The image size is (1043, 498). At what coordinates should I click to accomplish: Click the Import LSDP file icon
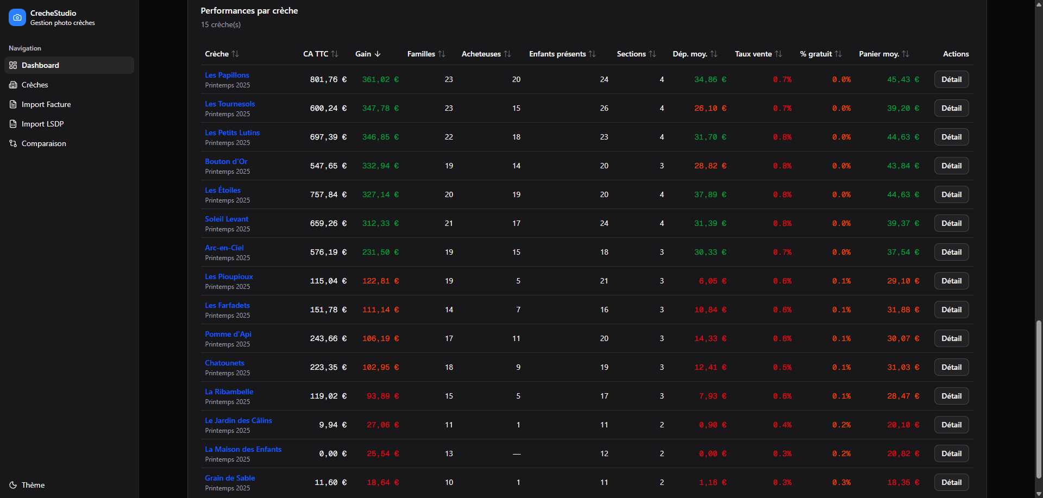[x=13, y=124]
